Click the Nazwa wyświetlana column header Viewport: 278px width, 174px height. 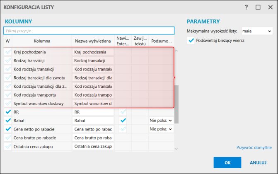93,41
